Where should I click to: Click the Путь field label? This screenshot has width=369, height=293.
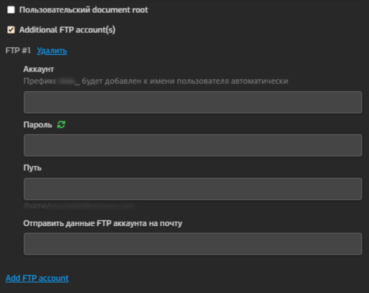click(32, 167)
